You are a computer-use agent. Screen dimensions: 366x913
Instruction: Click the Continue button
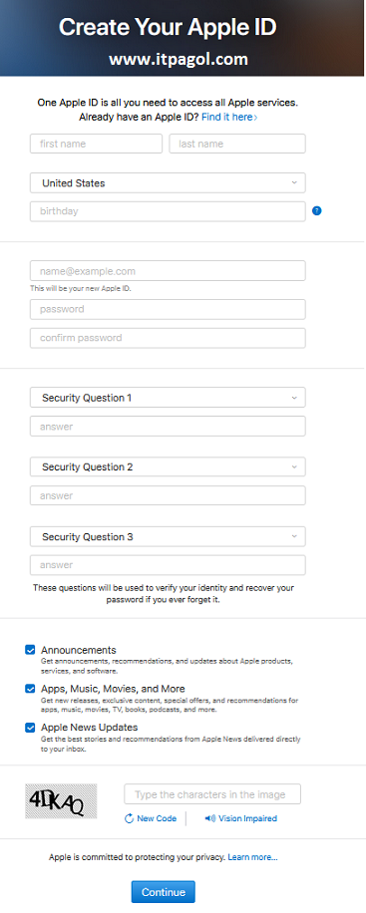point(164,892)
